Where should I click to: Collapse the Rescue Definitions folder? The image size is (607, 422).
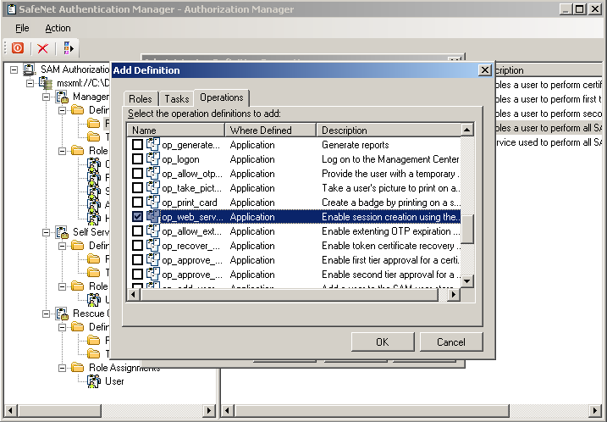(62, 327)
